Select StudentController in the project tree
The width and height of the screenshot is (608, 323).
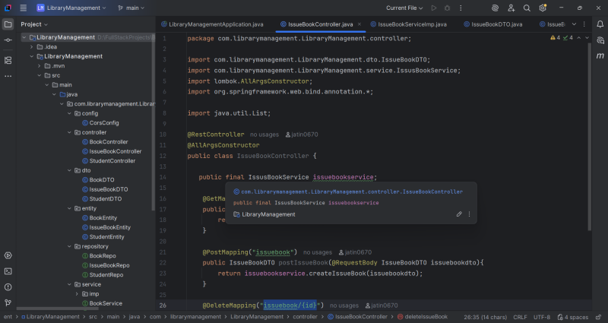pyautogui.click(x=112, y=160)
